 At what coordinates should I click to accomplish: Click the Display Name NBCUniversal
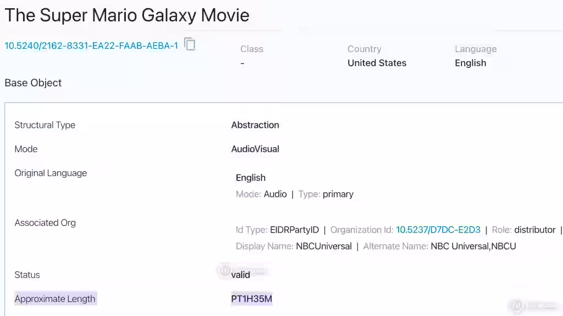point(324,246)
